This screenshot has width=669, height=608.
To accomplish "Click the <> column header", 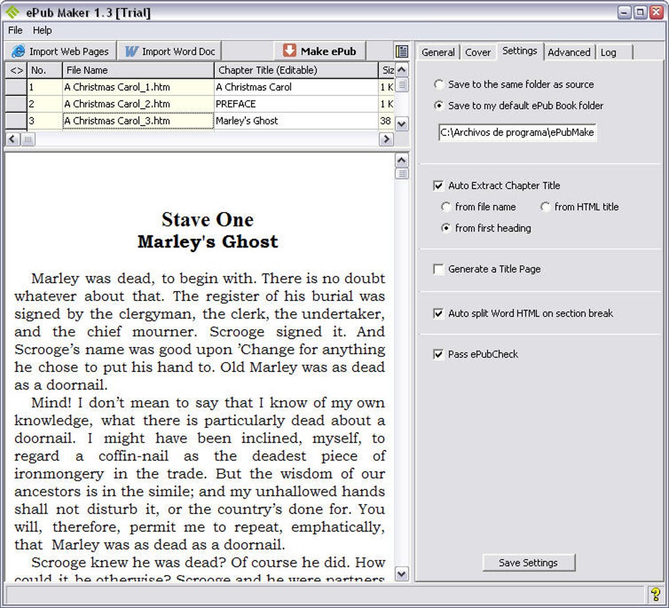I will (x=16, y=70).
